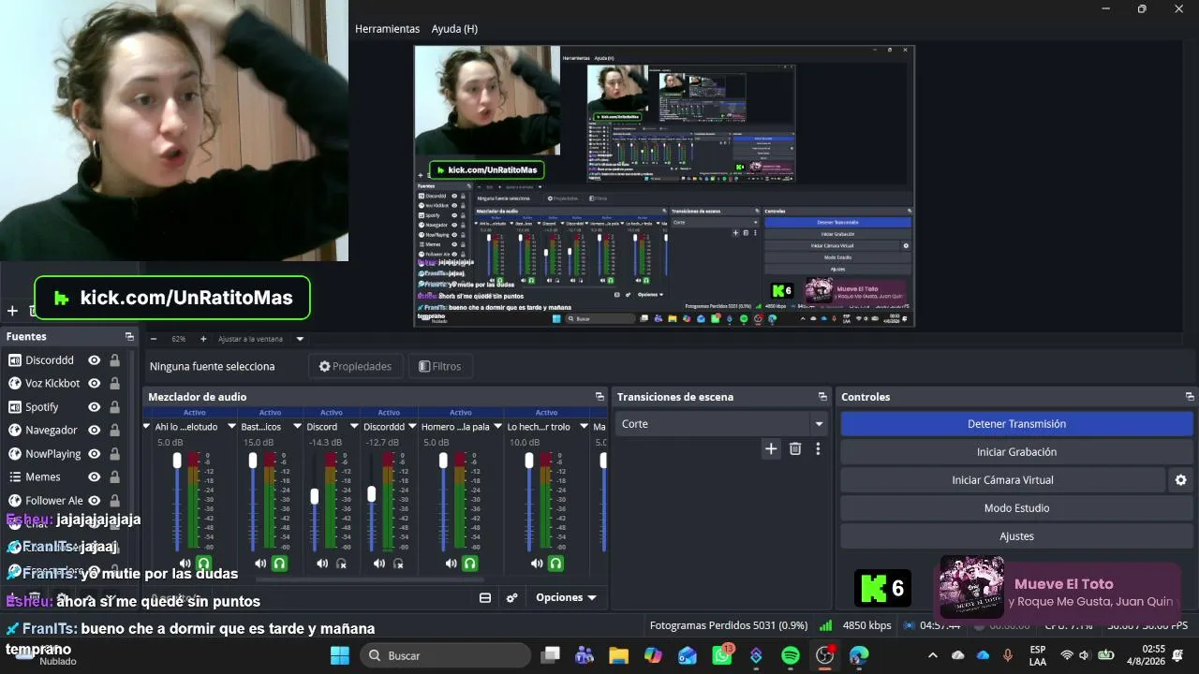Toggle monitoring on Ahi lo ...elotudo channel
This screenshot has height=674, width=1199.
coord(203,564)
